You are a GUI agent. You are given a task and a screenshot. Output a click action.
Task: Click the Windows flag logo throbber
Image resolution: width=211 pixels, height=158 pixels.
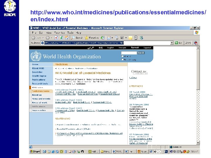pos(196,32)
